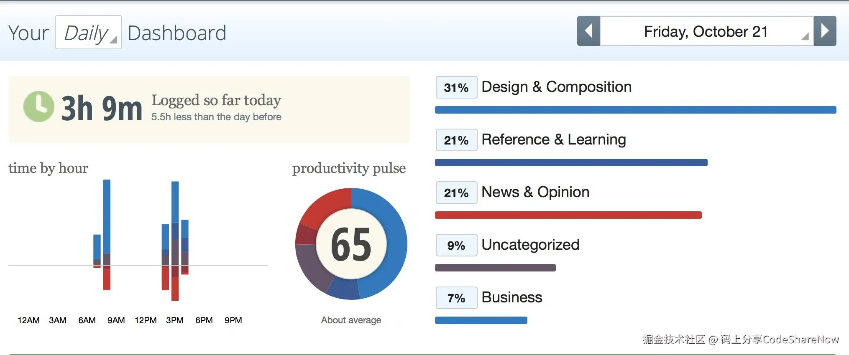Click the red News & Opinion bar

coord(568,215)
